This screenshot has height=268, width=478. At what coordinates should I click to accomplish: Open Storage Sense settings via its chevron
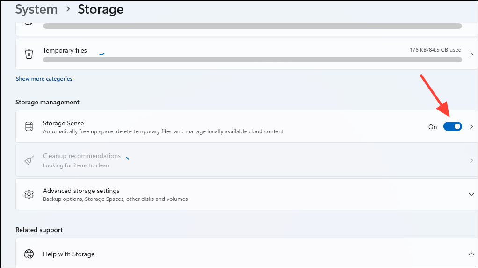pos(471,126)
